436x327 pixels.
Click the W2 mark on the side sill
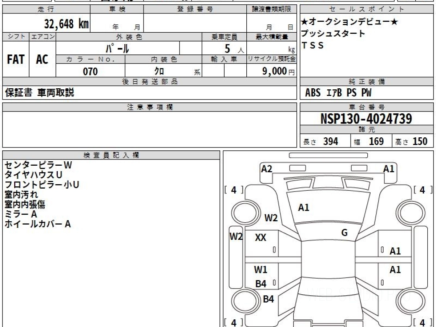236,236
